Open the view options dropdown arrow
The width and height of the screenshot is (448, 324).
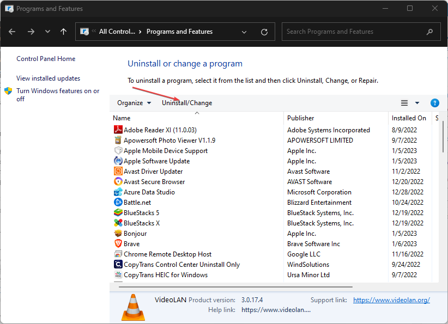click(417, 103)
